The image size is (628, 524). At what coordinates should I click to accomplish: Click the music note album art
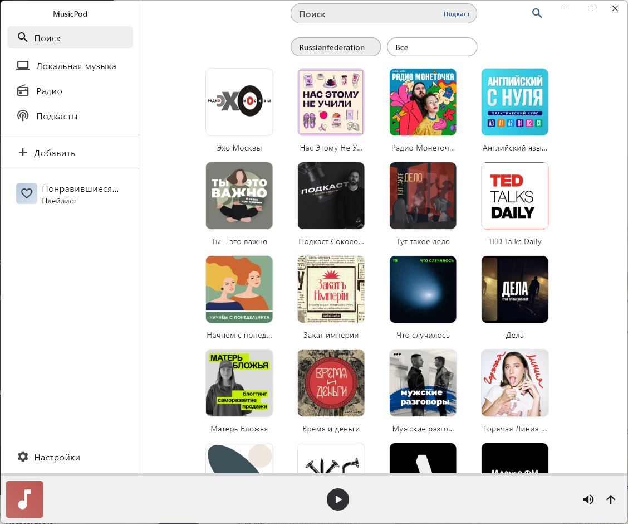point(24,499)
